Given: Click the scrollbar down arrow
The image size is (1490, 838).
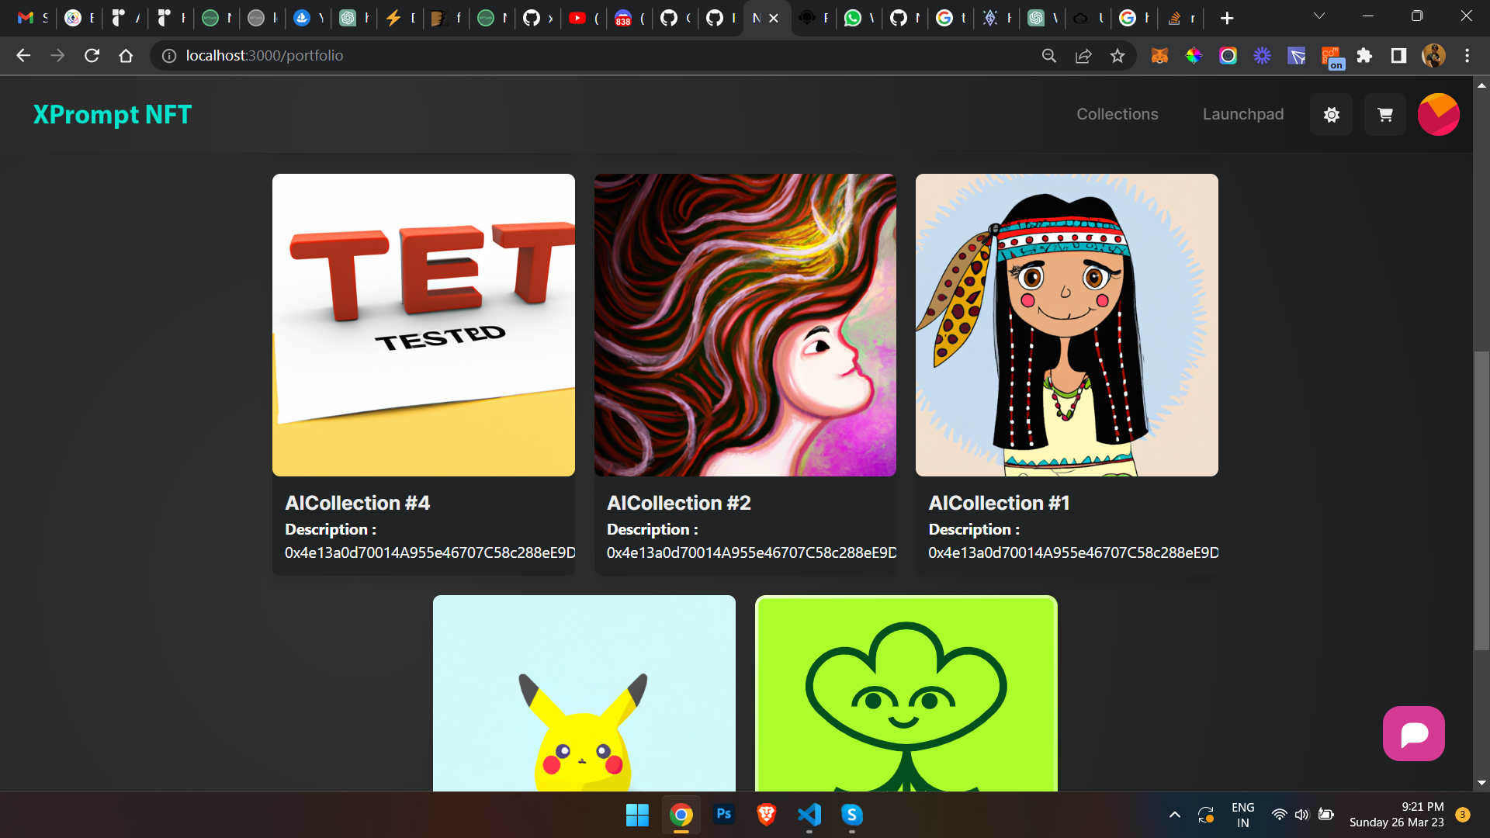Looking at the screenshot, I should tap(1481, 783).
